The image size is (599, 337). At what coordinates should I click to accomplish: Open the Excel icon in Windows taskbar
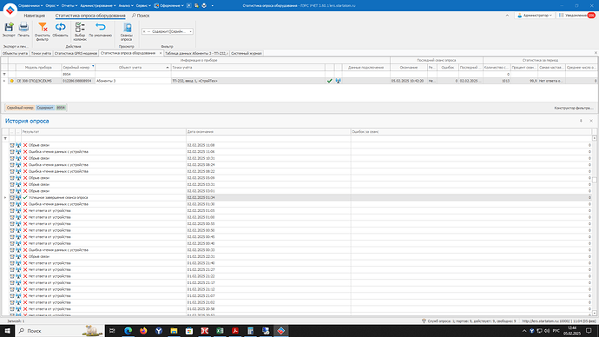point(220,331)
